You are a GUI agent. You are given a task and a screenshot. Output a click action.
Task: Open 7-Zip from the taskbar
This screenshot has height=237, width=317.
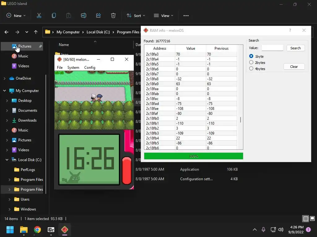point(51,230)
